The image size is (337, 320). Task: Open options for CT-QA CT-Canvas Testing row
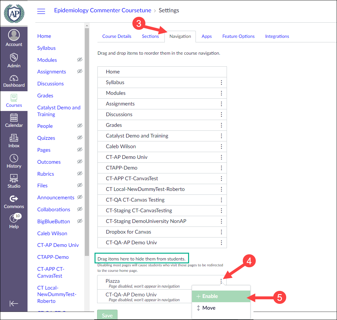[x=221, y=200]
